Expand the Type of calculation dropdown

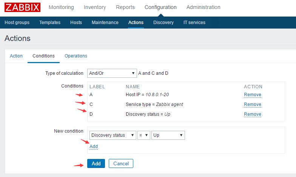tap(112, 73)
